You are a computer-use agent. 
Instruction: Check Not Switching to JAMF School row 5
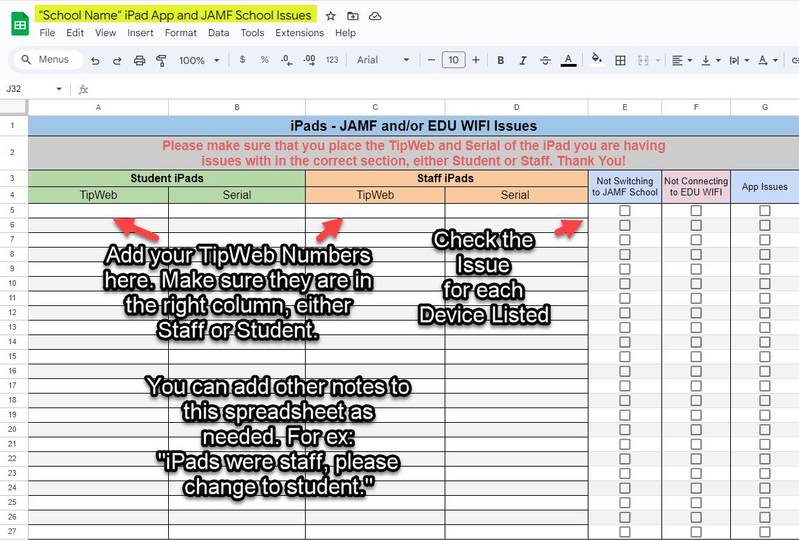point(625,211)
